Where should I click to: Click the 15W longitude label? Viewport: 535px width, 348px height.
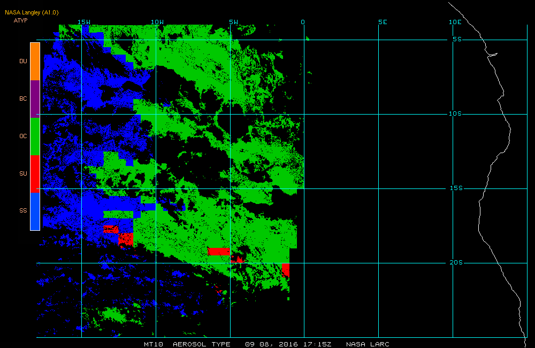click(84, 22)
